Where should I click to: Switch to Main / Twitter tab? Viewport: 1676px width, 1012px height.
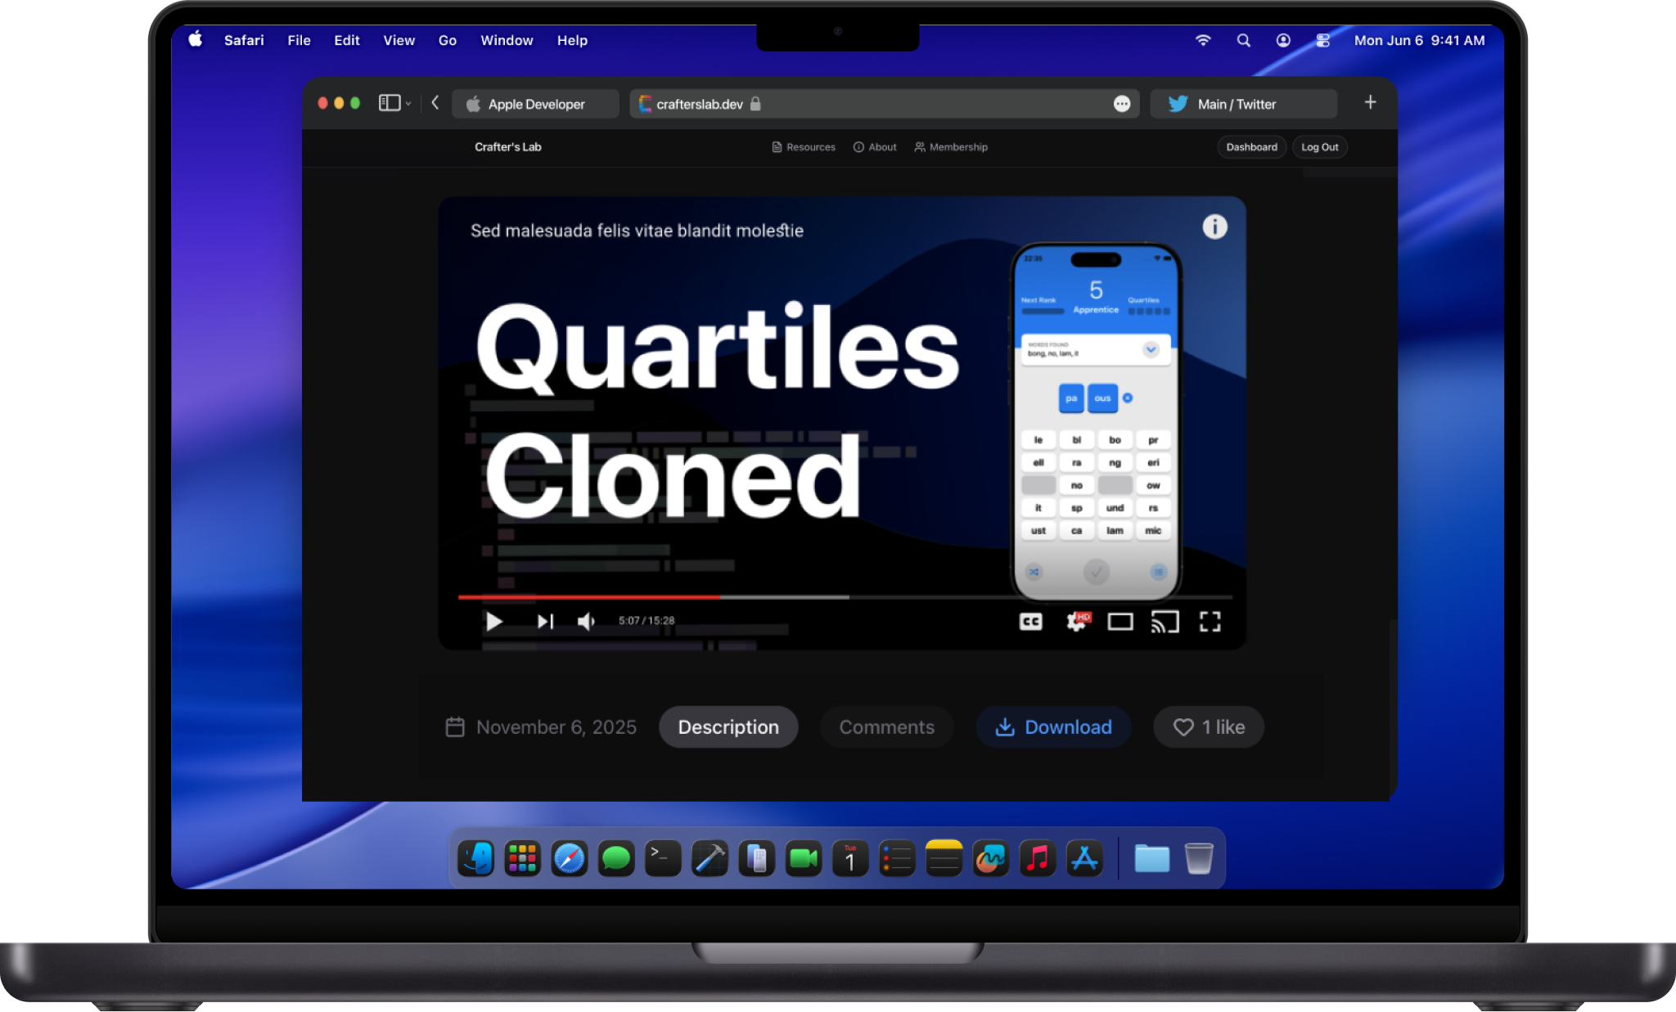pos(1243,104)
